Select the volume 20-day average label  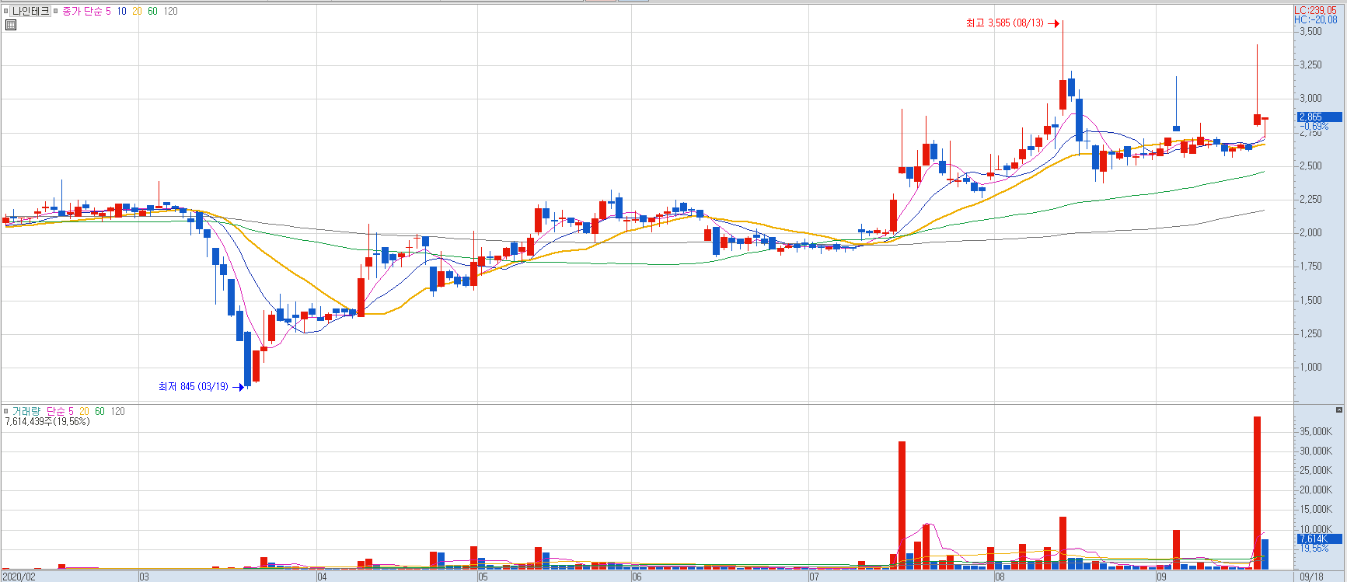84,411
